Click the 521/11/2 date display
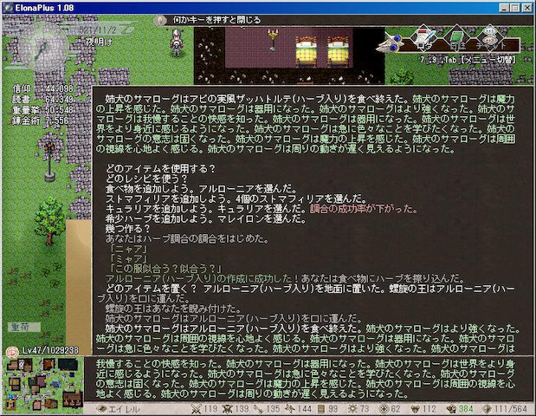536x416 pixels. pos(98,29)
